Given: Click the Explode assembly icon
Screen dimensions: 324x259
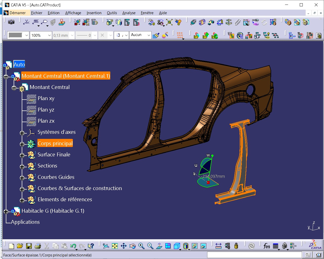Looking at the screenshot, I should (x=169, y=22).
